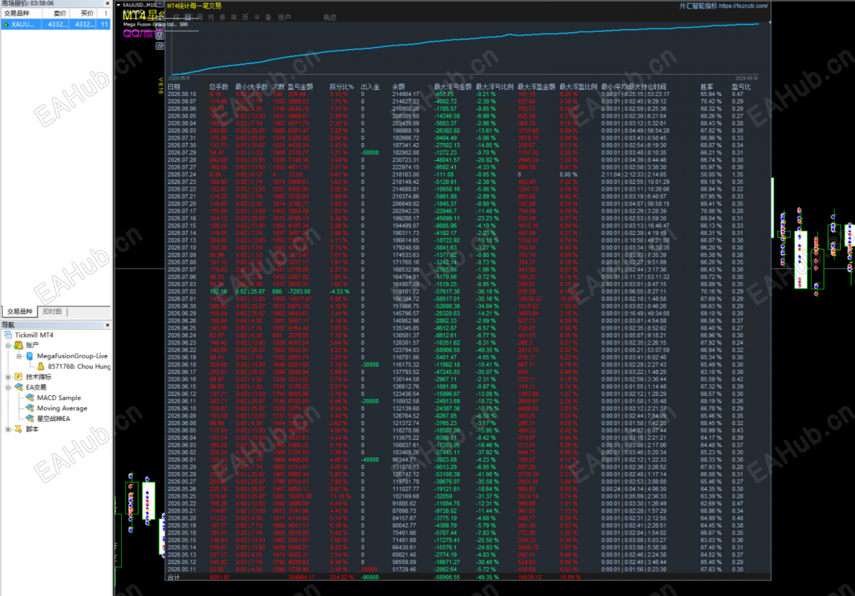Image resolution: width=855 pixels, height=596 pixels.
Task: Select the MACD Sample expert advisor
Action: [x=59, y=398]
